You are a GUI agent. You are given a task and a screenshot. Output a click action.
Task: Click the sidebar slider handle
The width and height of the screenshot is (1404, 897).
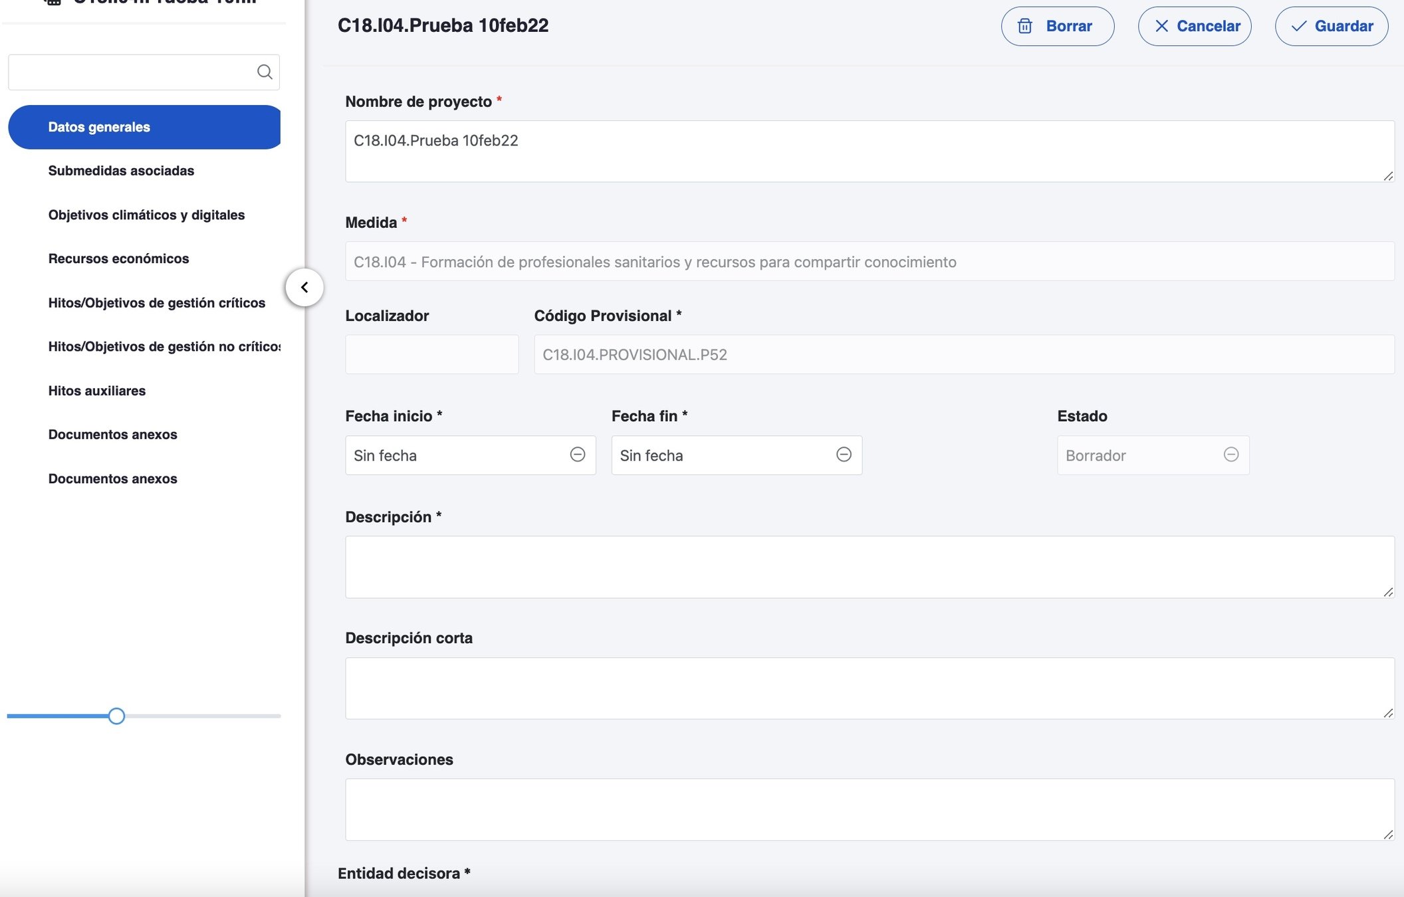(x=116, y=716)
